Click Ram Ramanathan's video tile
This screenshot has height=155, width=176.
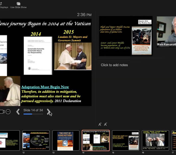166,32
